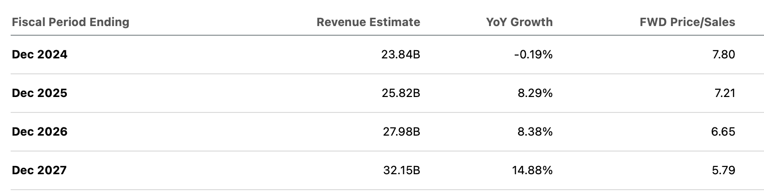Click the 6.65 FWD Price/Sales value

[x=723, y=132]
